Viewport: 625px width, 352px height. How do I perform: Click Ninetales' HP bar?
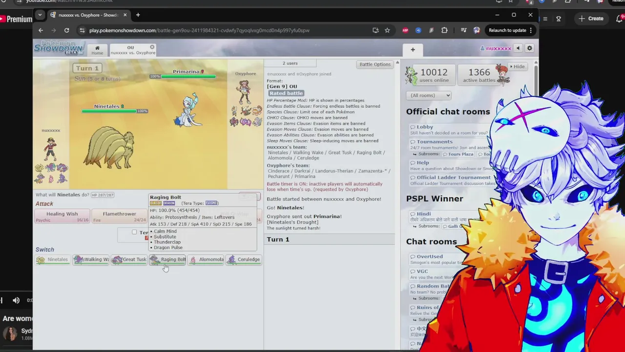point(109,111)
